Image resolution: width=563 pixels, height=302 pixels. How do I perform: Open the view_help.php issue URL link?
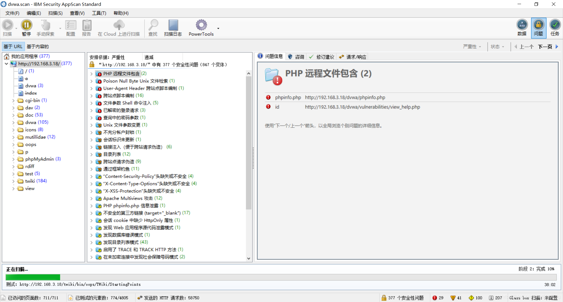[362, 107]
